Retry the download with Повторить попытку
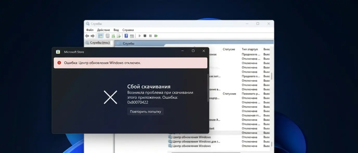 pos(145,111)
